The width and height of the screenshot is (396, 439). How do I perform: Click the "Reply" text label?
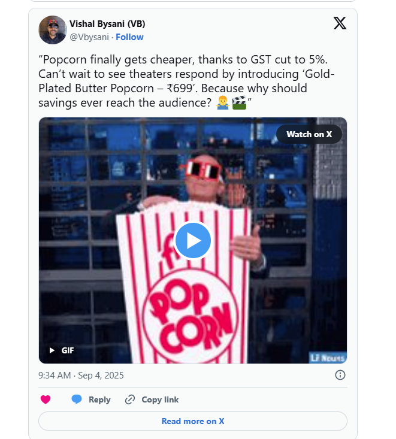(99, 399)
